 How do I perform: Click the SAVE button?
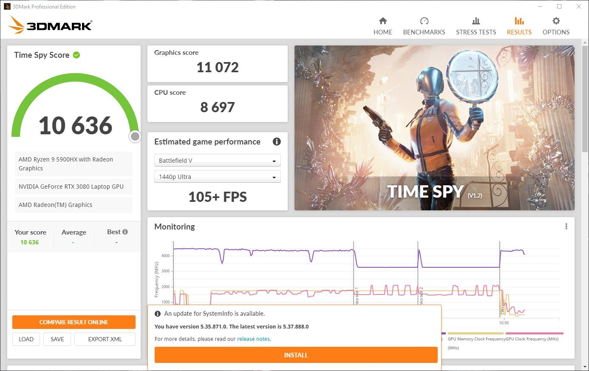coord(57,339)
